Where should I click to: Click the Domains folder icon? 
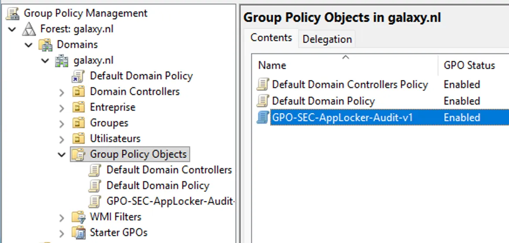(45, 45)
